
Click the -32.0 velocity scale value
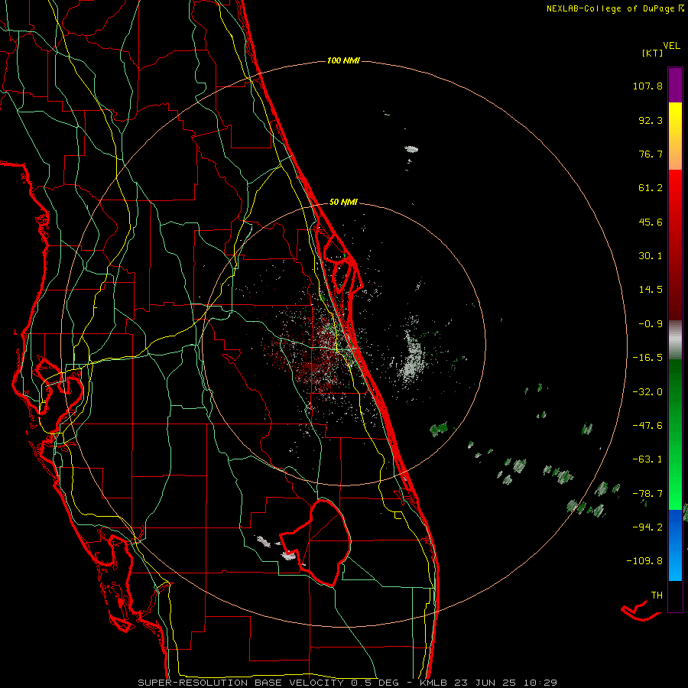point(647,392)
